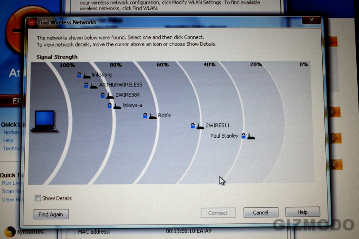Click the linksys-a network name
The image size is (359, 239).
pyautogui.click(x=132, y=105)
